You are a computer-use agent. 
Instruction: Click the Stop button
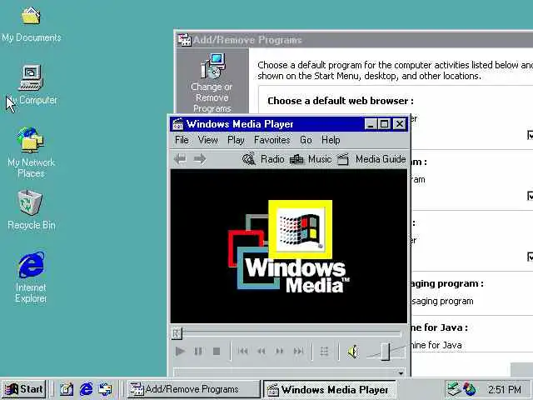click(217, 351)
